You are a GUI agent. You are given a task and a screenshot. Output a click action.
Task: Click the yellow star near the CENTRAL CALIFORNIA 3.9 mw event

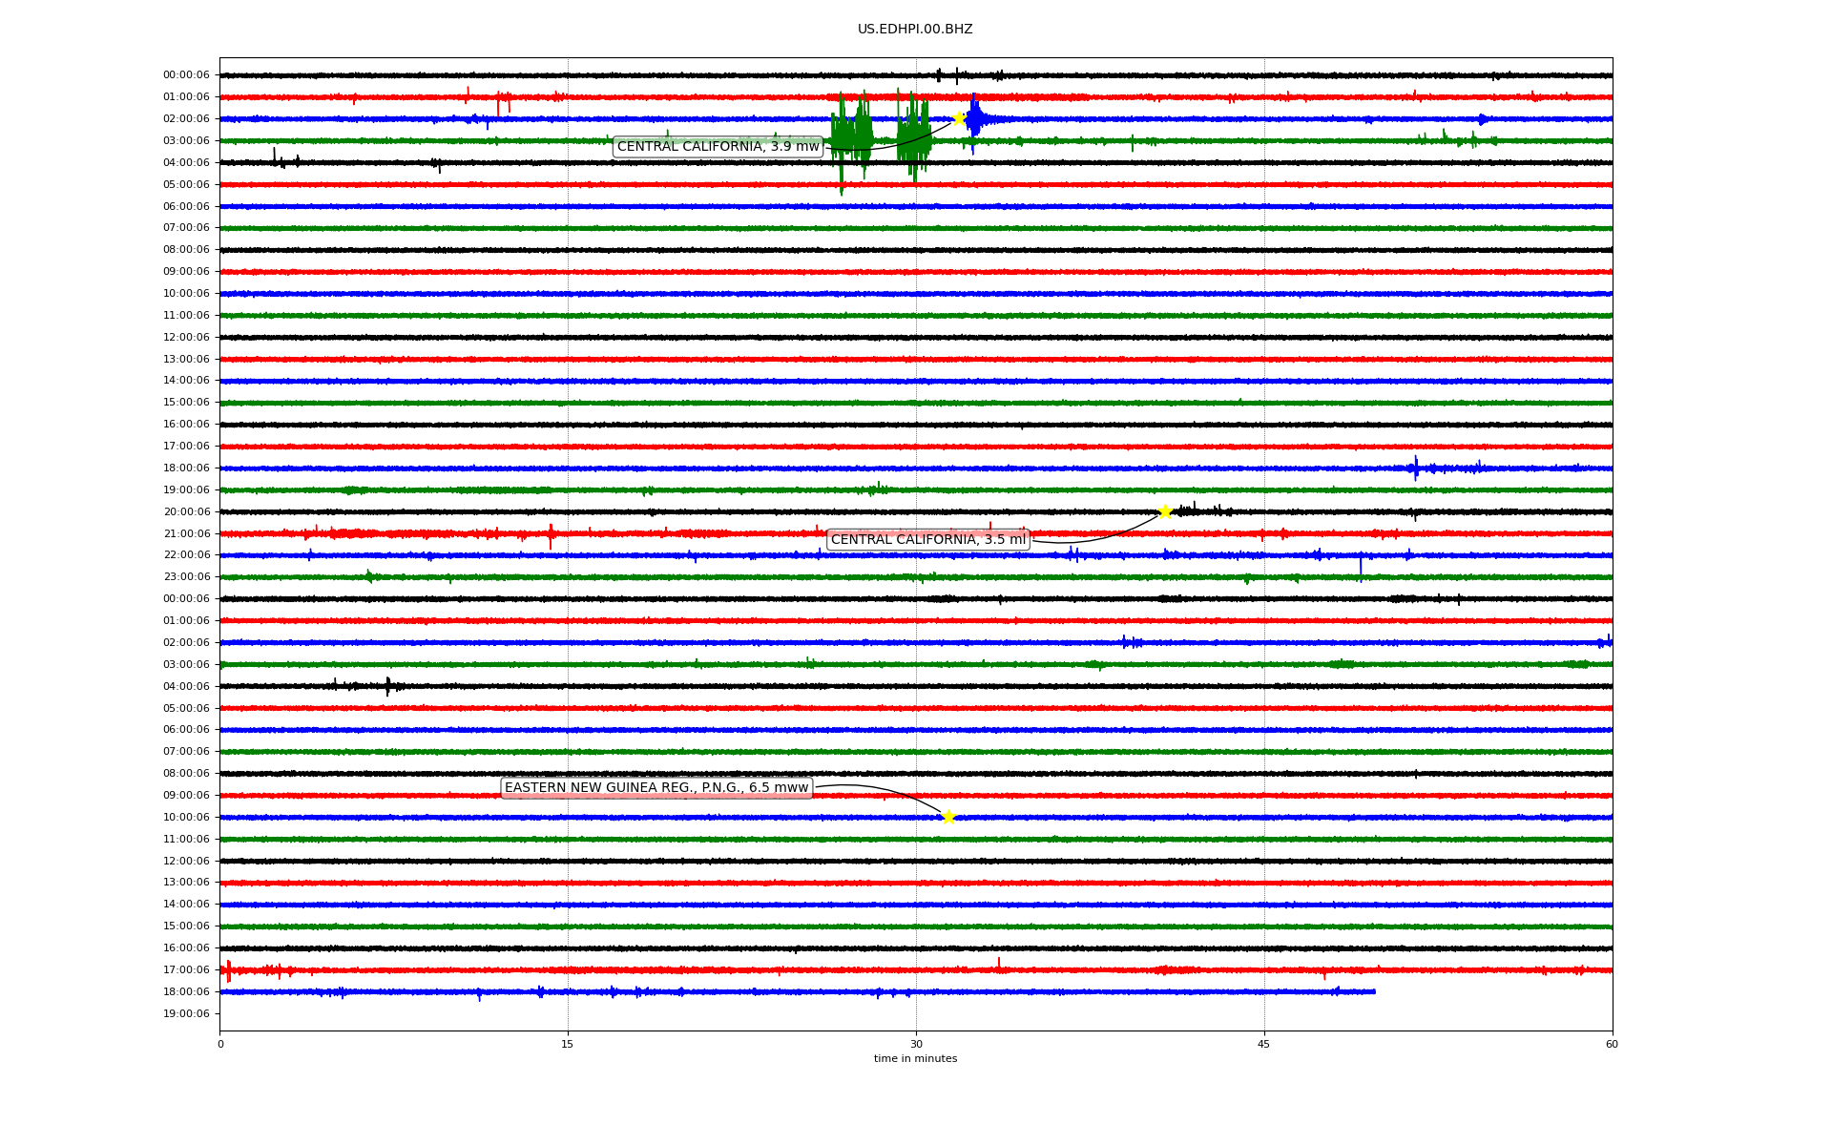[x=959, y=118]
